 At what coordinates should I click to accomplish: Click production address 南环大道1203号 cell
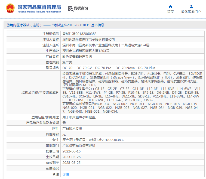click(86, 51)
